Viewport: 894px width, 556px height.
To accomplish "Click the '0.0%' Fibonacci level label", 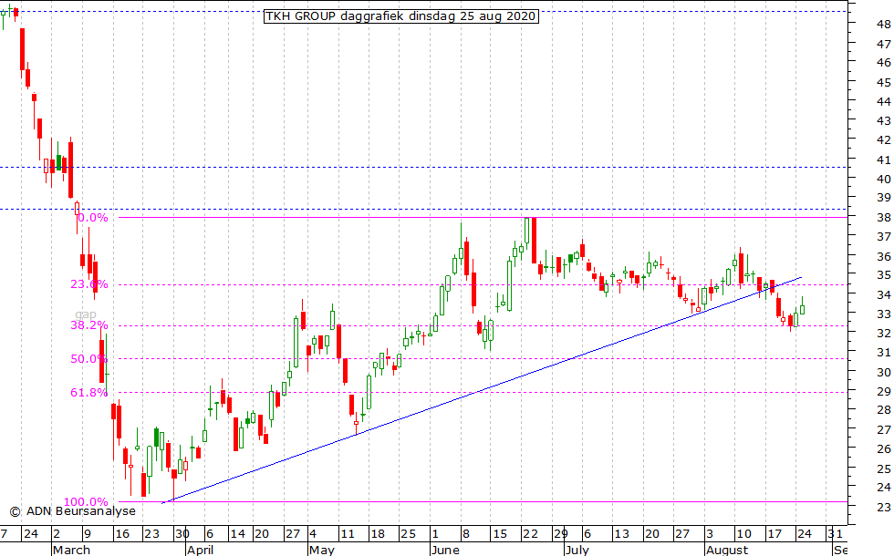I will (x=93, y=218).
